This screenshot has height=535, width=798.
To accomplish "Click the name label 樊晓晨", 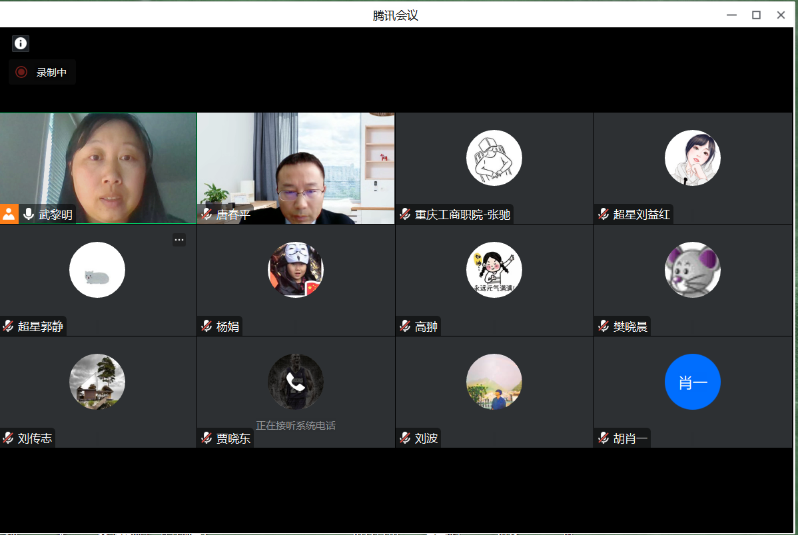I will [x=631, y=327].
